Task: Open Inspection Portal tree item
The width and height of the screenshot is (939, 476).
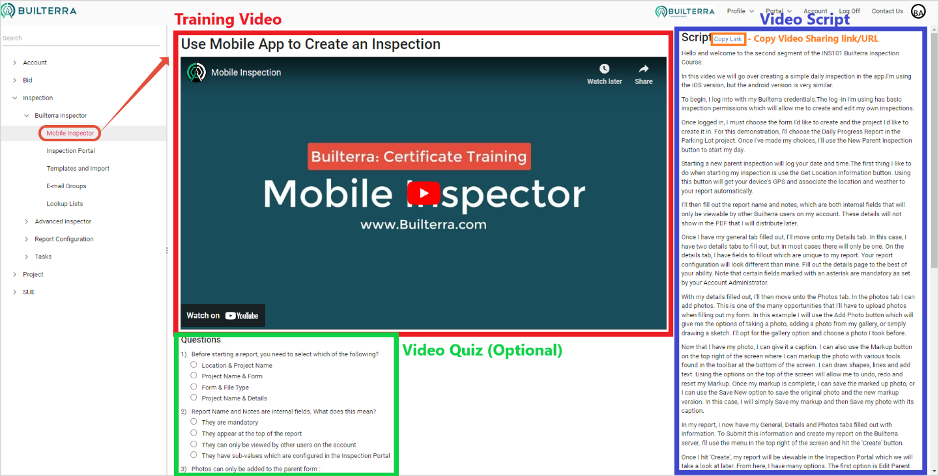Action: pos(70,150)
